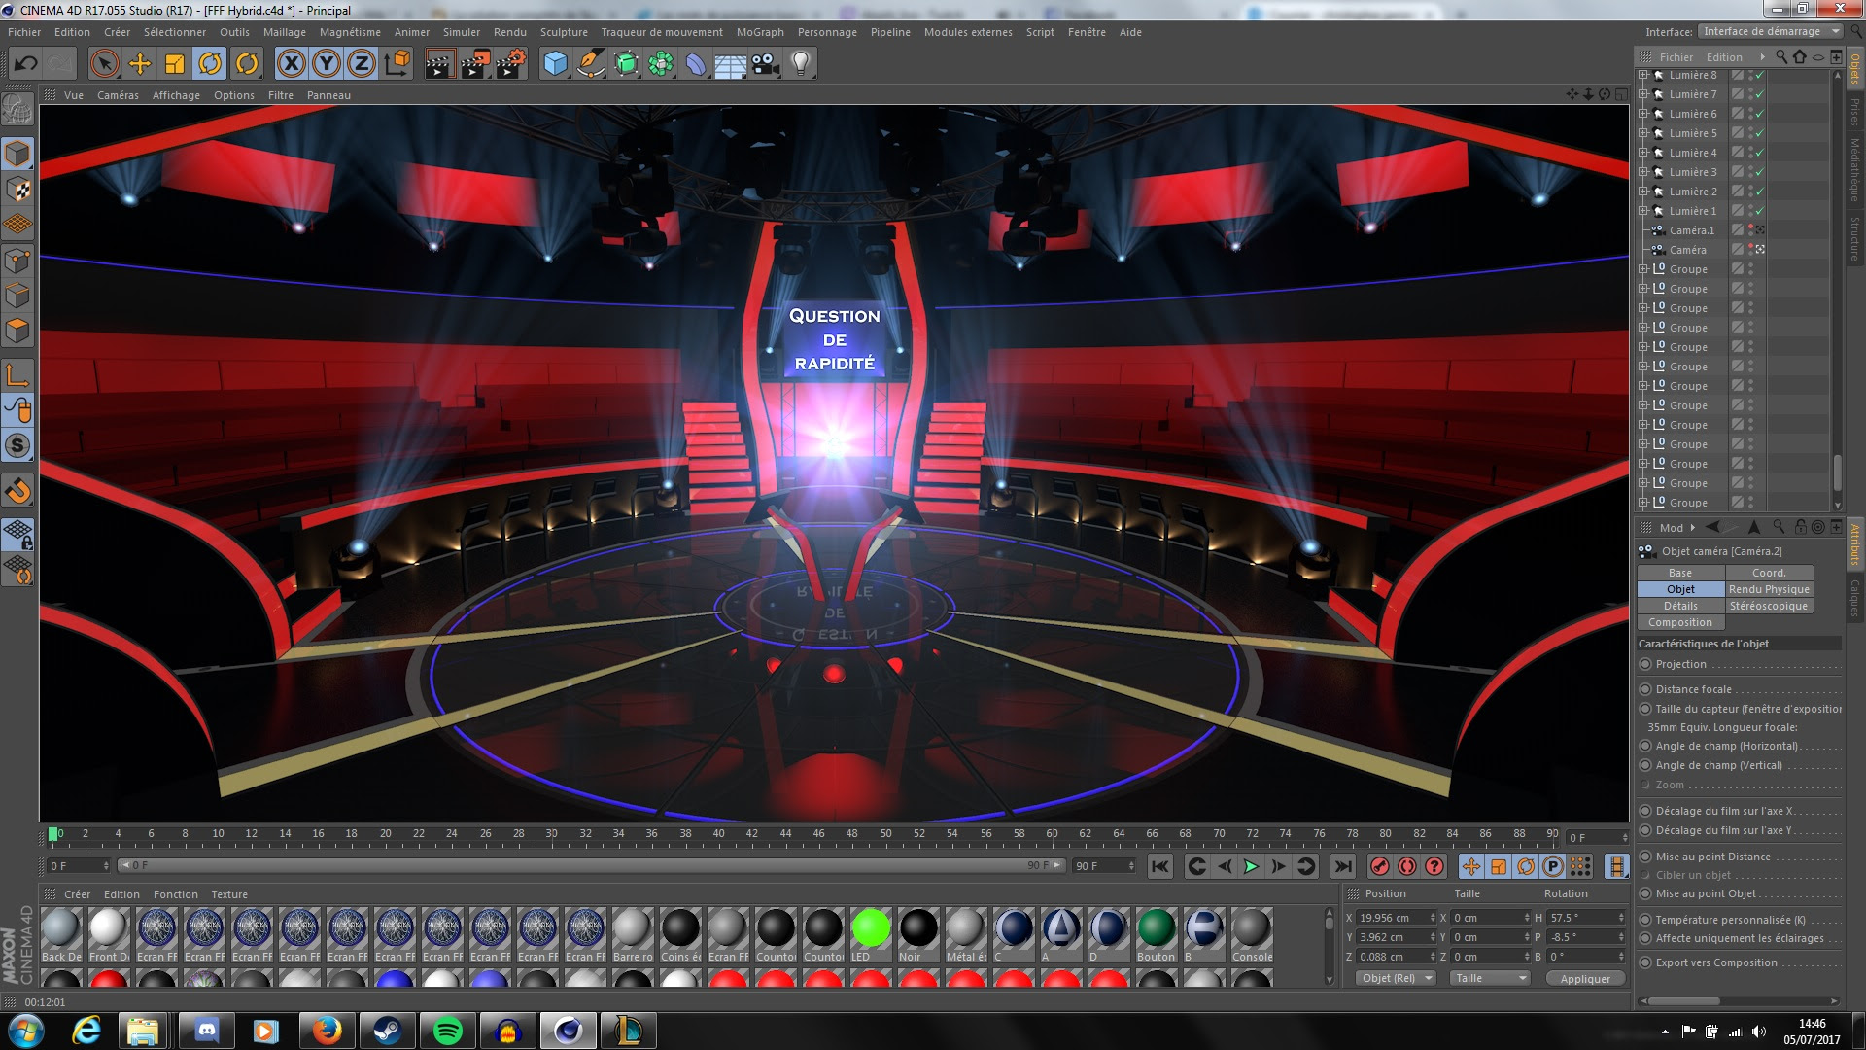Go to the start of the animation
Viewport: 1866px width, 1050px height.
1159,866
